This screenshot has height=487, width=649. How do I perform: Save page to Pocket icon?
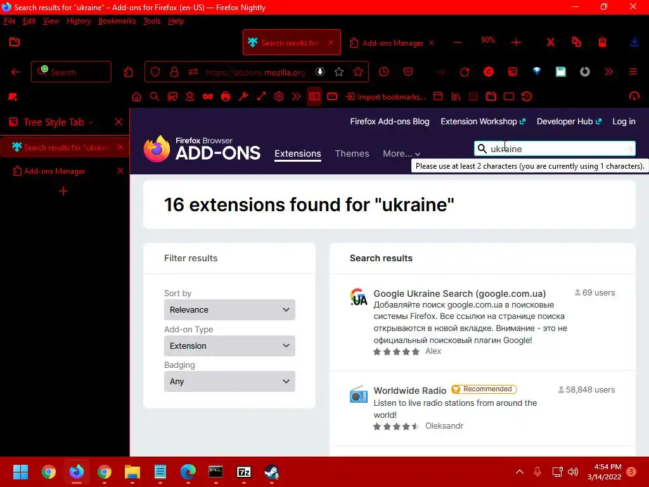tap(408, 72)
